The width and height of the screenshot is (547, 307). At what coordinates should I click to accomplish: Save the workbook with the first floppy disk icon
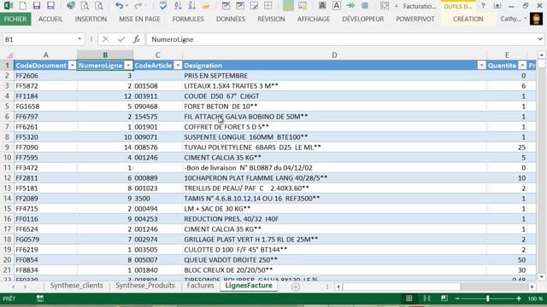pos(37,6)
